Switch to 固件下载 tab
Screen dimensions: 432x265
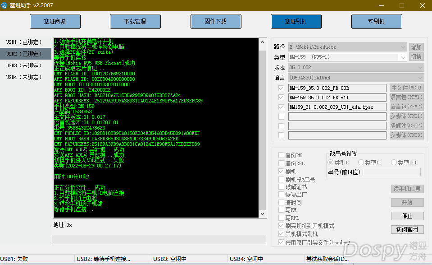[216, 21]
